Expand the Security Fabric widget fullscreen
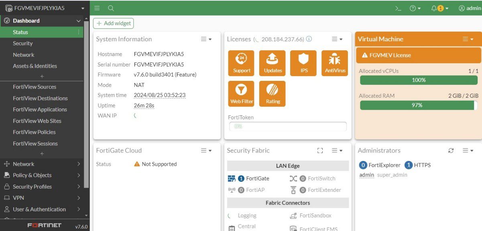 (320, 151)
